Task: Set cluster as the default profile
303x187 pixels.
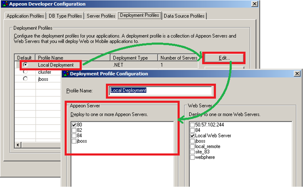Action: (25, 72)
